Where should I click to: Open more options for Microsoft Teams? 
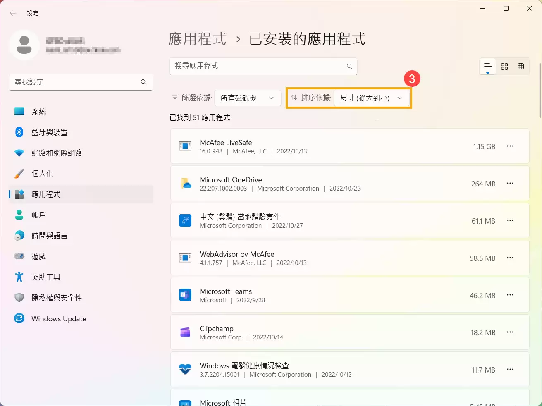coord(510,295)
